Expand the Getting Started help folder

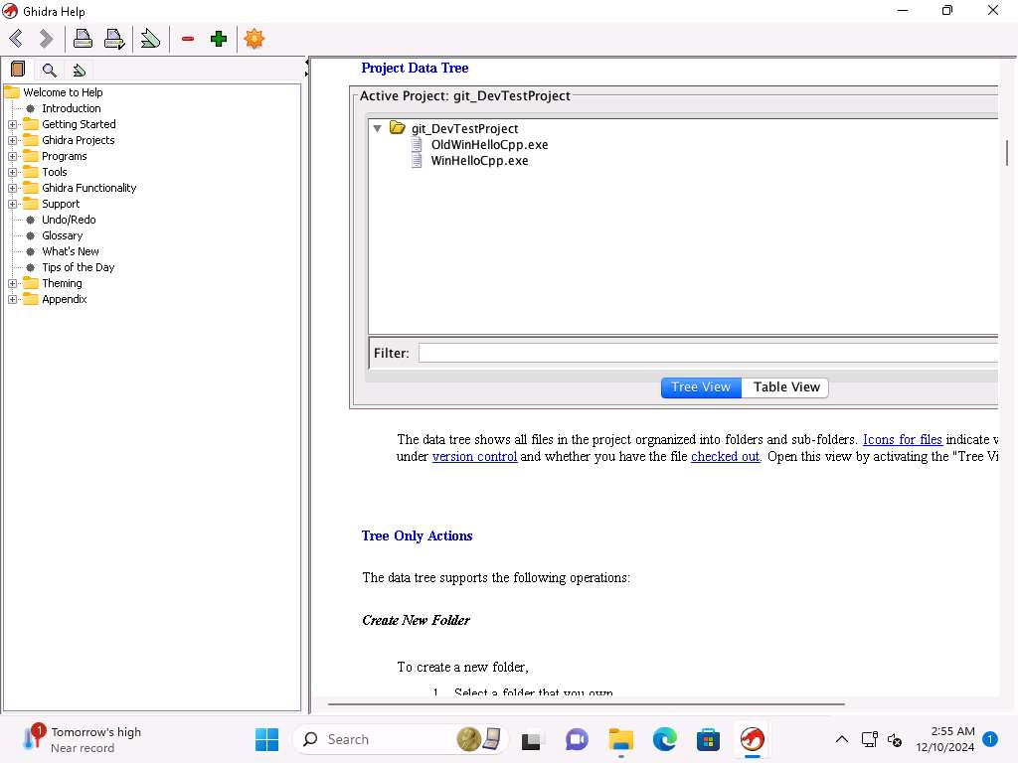(13, 124)
